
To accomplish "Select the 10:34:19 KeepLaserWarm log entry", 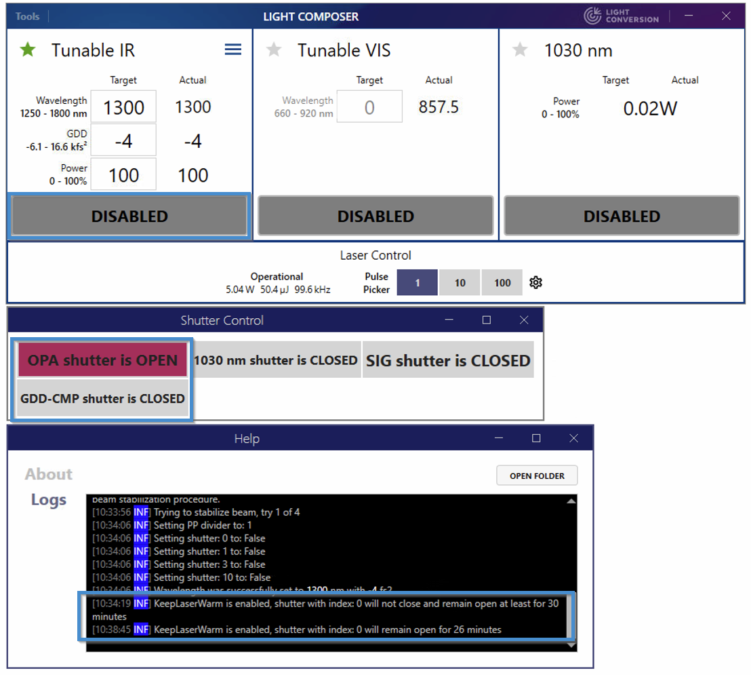I will point(325,610).
